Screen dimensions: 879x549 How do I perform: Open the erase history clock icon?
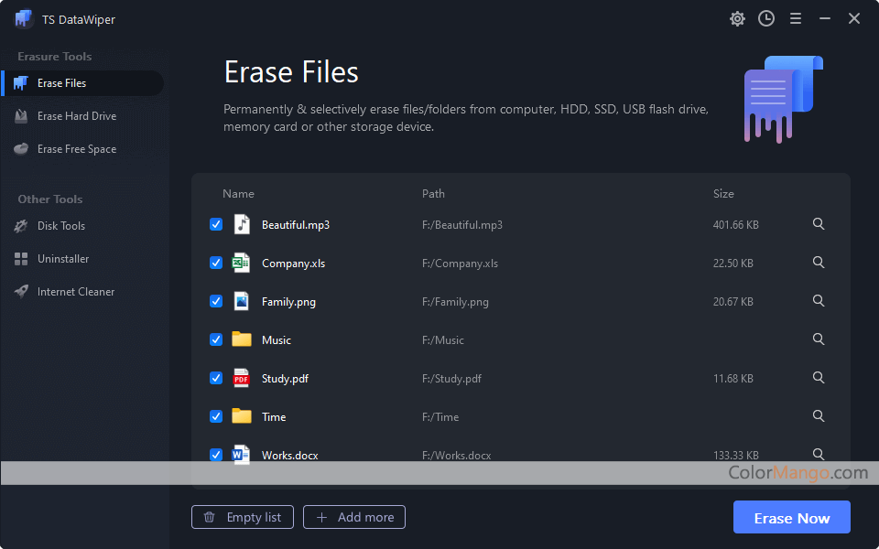pos(766,18)
